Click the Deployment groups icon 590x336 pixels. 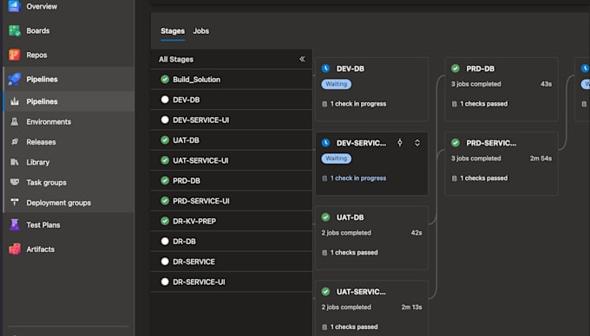click(14, 203)
